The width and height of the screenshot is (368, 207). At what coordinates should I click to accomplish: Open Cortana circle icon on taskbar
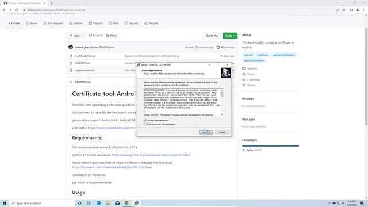tap(79, 203)
